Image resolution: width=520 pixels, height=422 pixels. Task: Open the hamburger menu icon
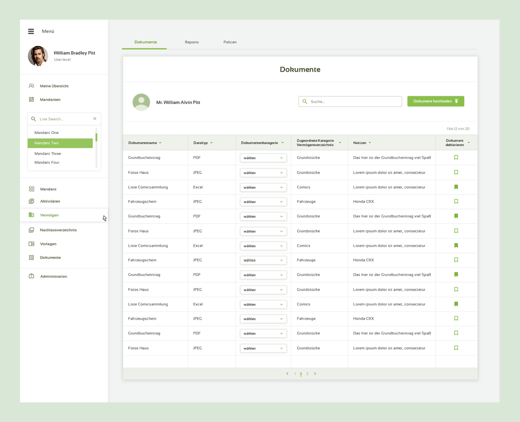click(x=31, y=32)
